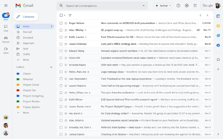Star the Gloria Hill email

tap(66, 58)
